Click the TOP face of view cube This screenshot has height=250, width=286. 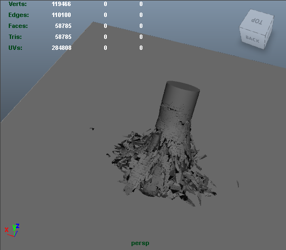pos(257,21)
